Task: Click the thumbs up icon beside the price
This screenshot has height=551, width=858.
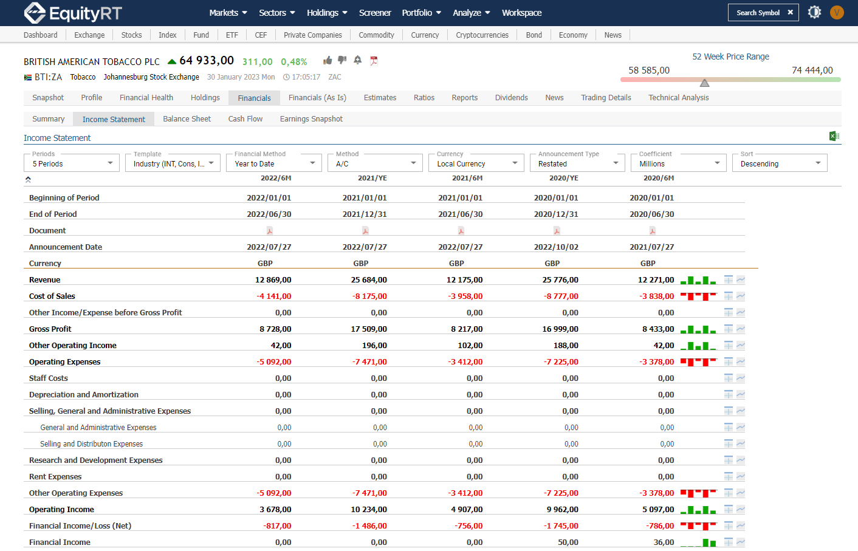Action: click(328, 60)
